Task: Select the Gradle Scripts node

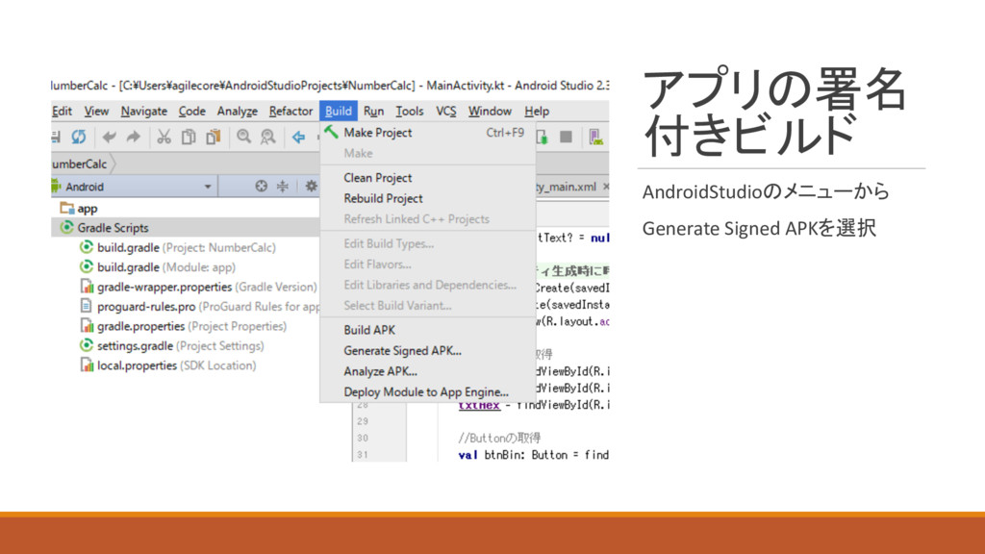Action: [x=186, y=227]
